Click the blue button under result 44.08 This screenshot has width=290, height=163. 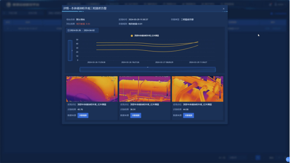tap(189, 116)
